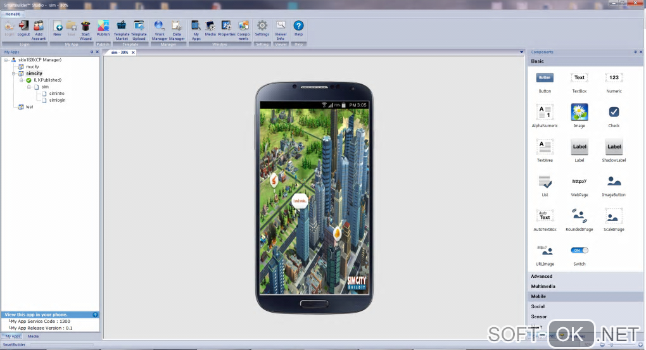This screenshot has height=350, width=646.
Task: Select the ScaleImage component
Action: pos(614,220)
